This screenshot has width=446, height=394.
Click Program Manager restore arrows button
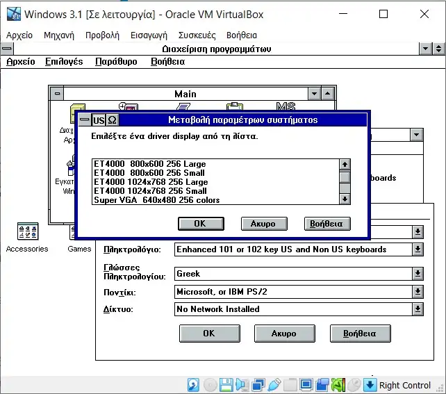pyautogui.click(x=439, y=49)
